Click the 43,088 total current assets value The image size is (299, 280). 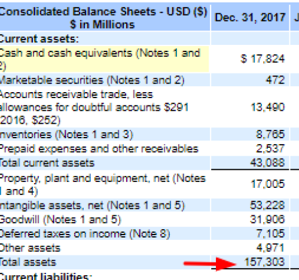267,163
